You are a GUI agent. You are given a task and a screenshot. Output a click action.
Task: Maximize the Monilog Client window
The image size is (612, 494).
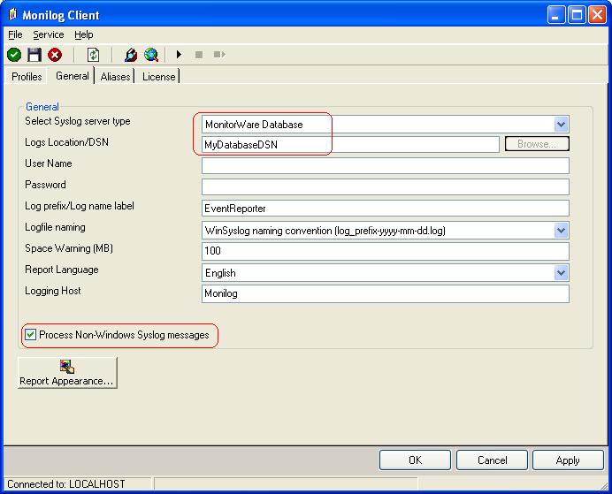pyautogui.click(x=577, y=15)
